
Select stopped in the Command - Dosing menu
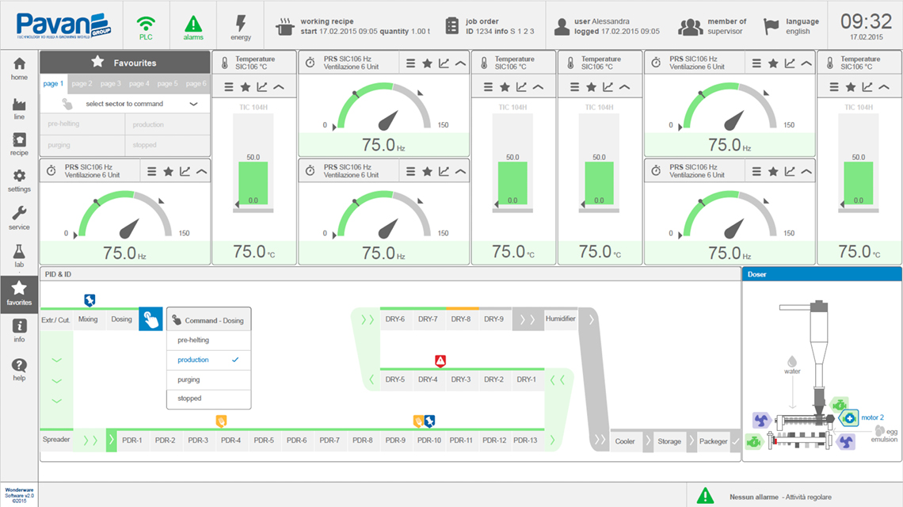[x=208, y=398]
